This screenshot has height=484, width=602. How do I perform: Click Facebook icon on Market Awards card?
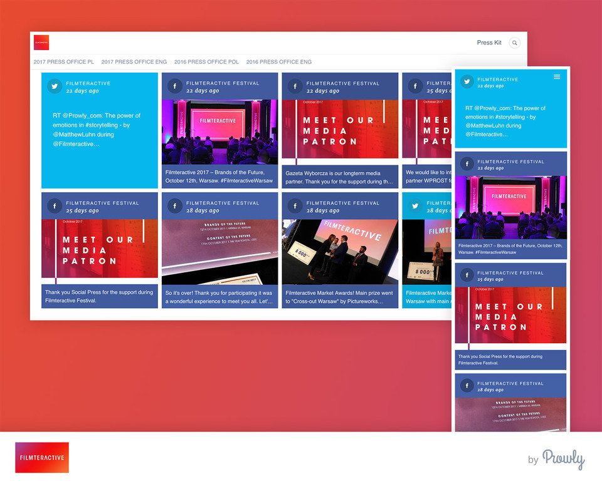click(295, 206)
